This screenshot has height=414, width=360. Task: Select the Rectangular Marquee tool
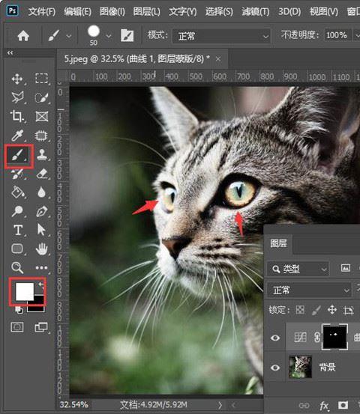[x=41, y=79]
